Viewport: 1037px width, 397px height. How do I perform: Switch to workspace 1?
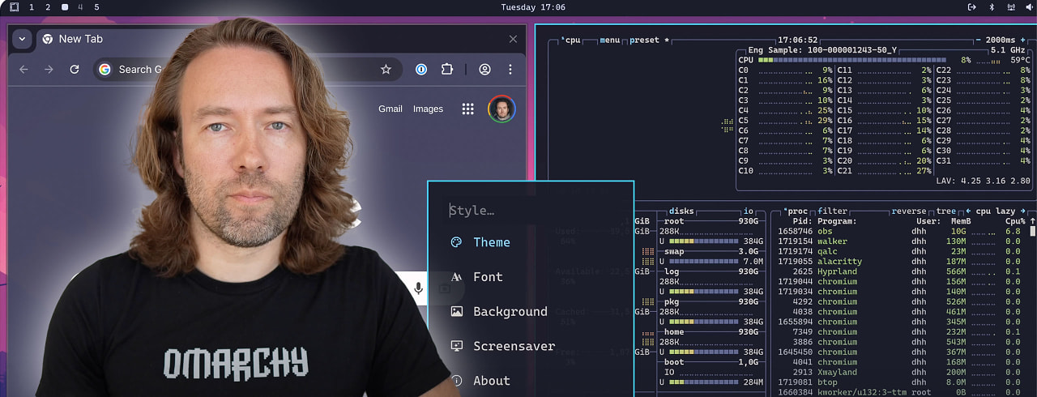[x=32, y=7]
